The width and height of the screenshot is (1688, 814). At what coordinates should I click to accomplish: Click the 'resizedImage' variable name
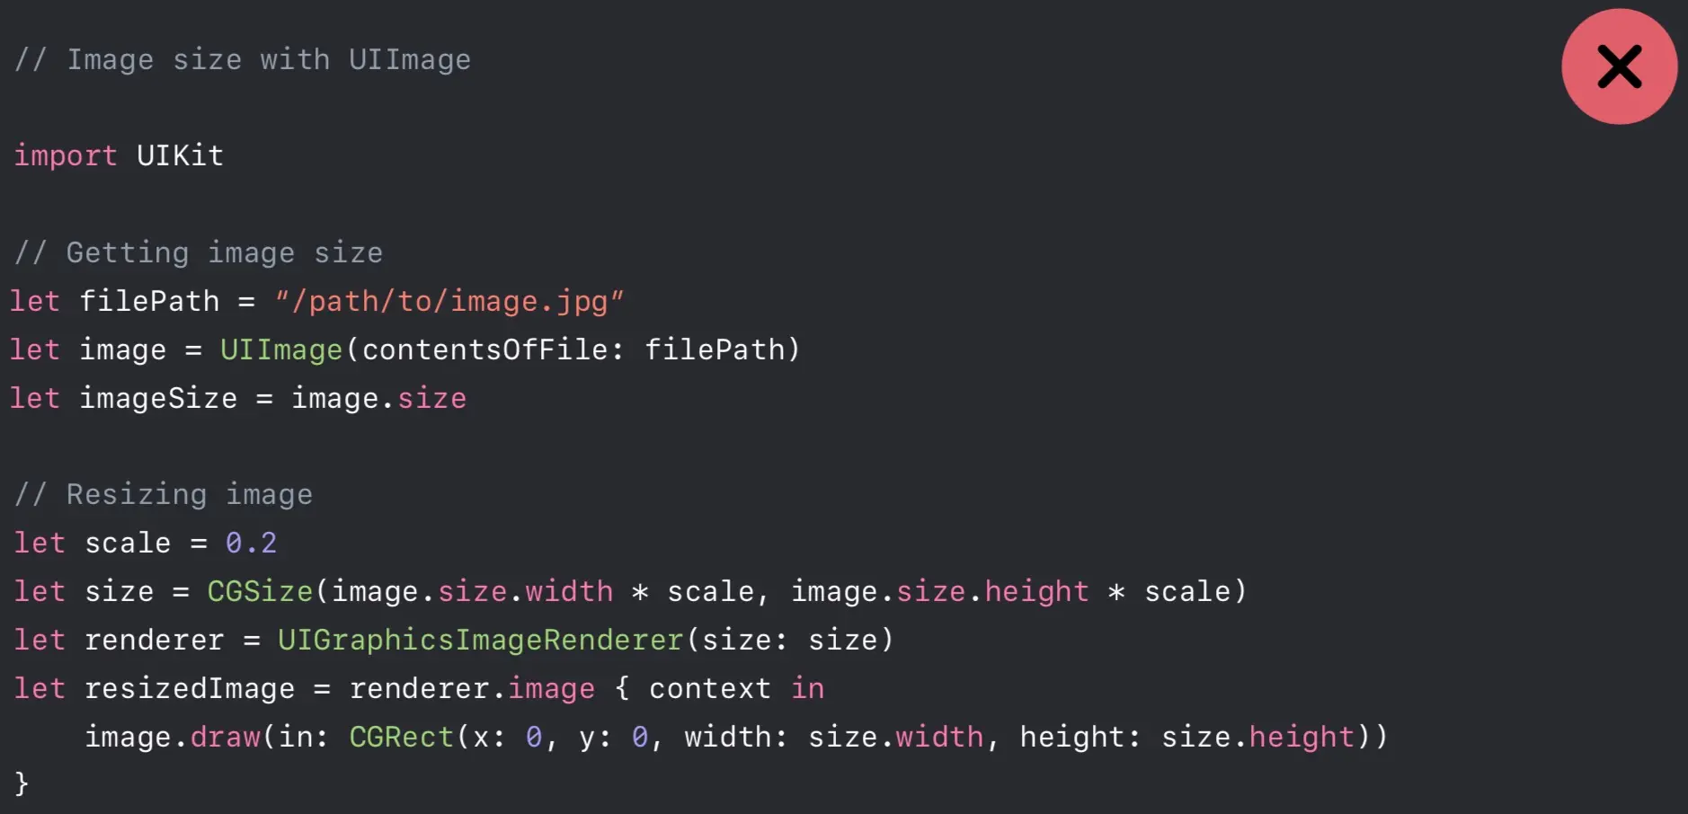click(190, 688)
